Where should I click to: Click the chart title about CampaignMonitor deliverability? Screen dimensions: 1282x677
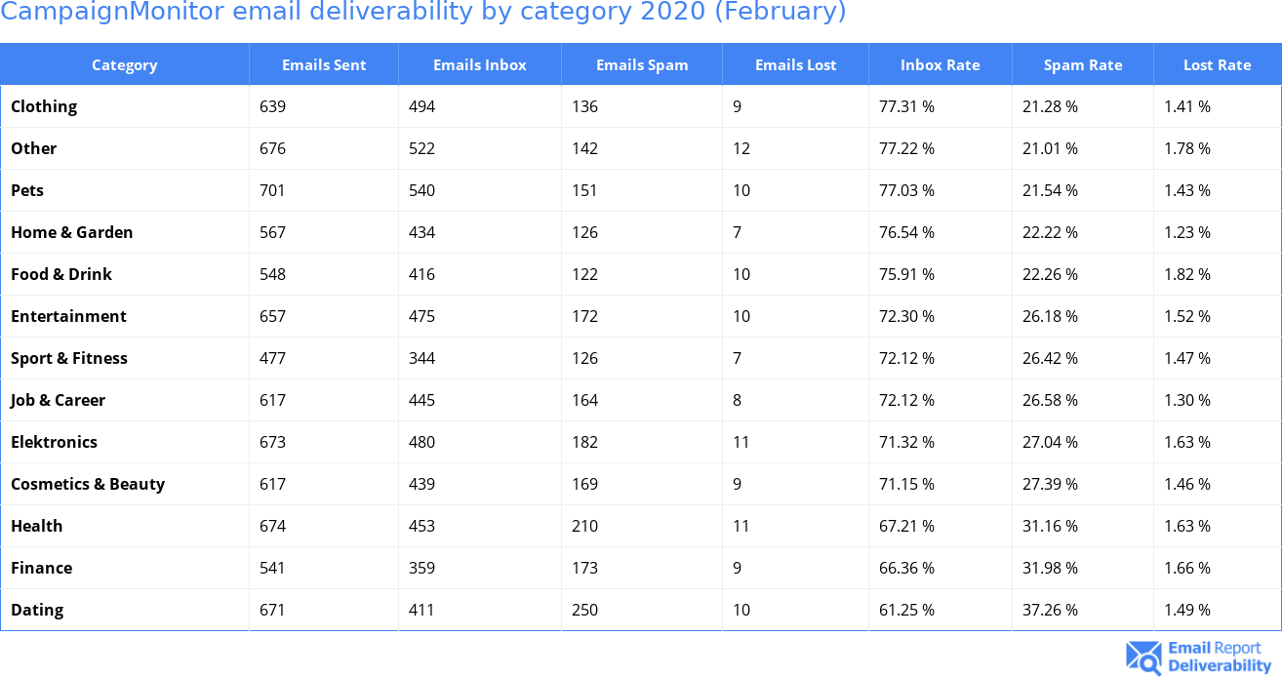423,13
